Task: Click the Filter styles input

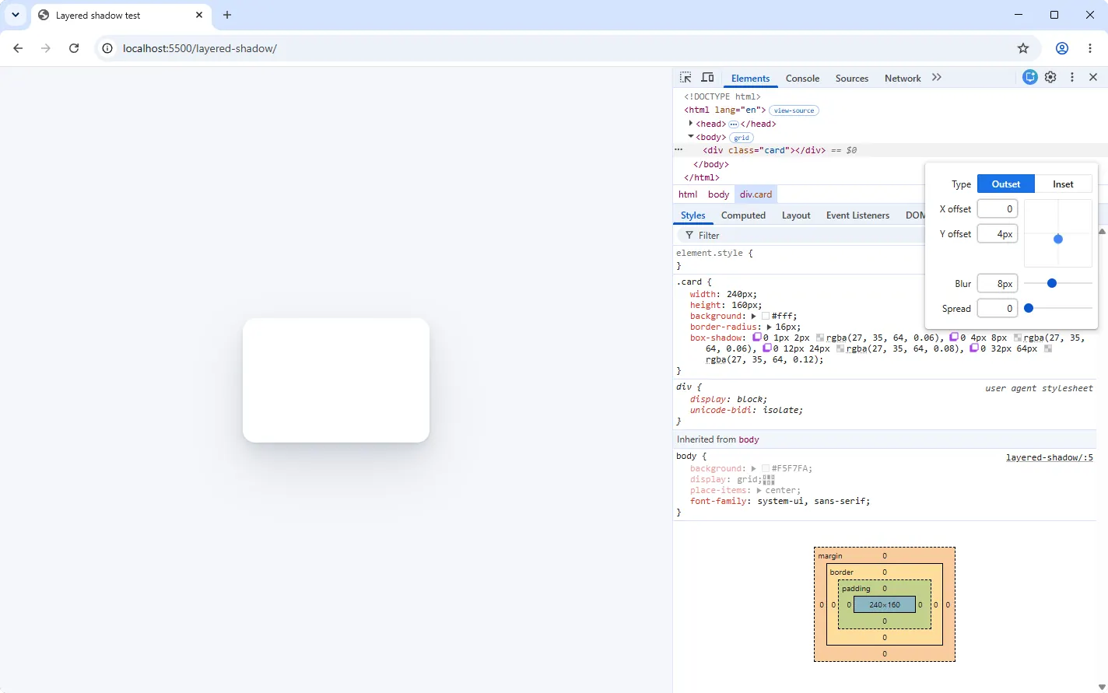Action: pyautogui.click(x=801, y=236)
